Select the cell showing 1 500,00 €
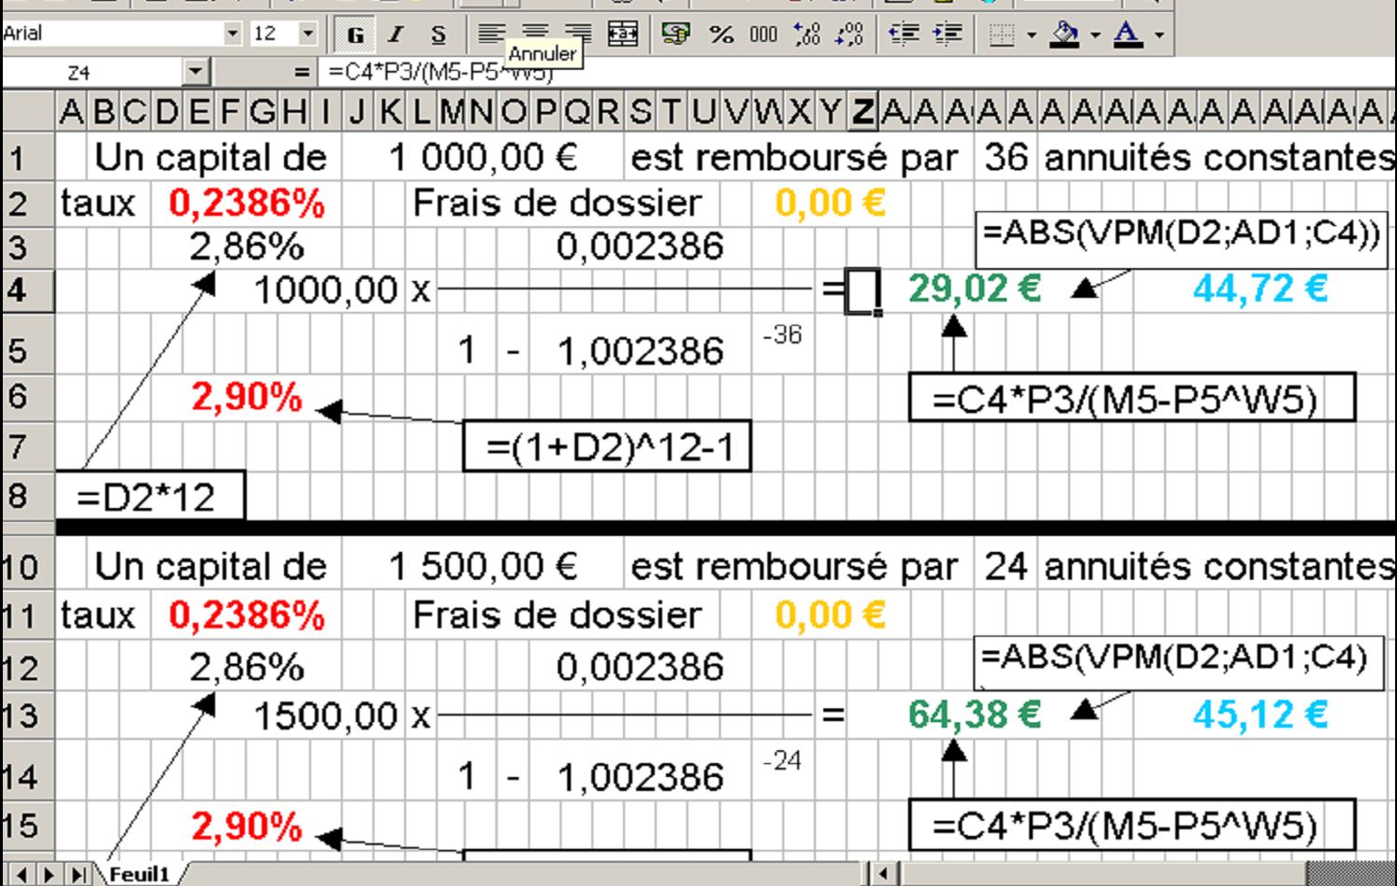This screenshot has height=886, width=1397. 483,566
